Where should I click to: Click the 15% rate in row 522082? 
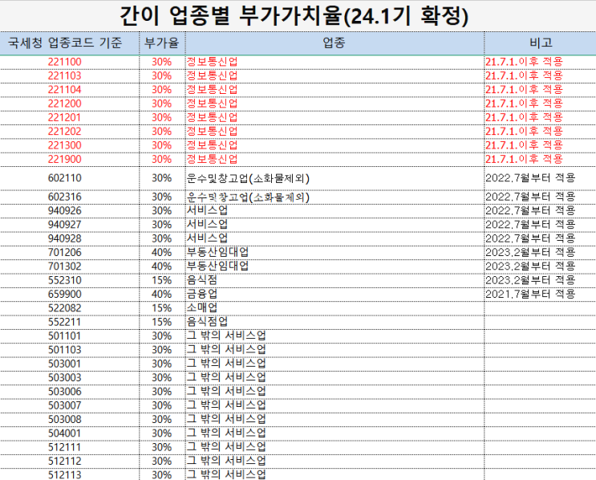click(161, 308)
